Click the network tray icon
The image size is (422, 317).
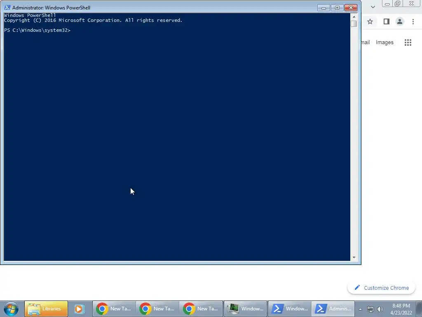tap(370, 309)
